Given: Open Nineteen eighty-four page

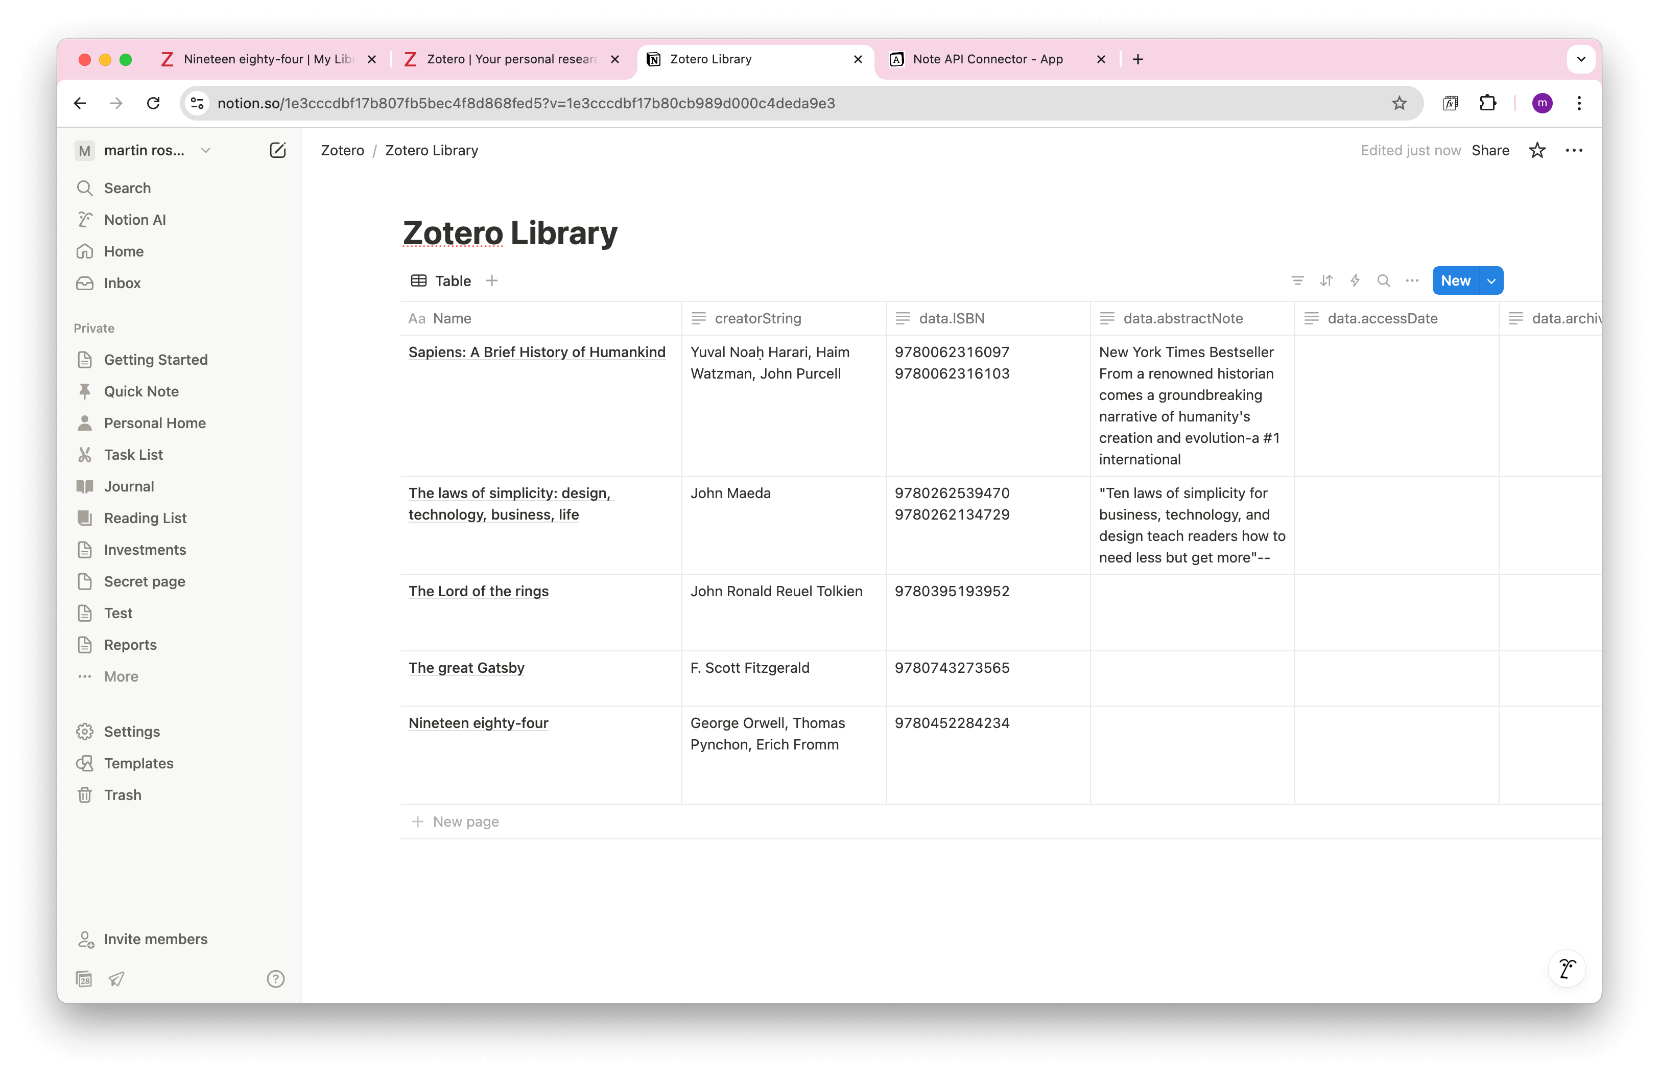Looking at the screenshot, I should tap(478, 723).
